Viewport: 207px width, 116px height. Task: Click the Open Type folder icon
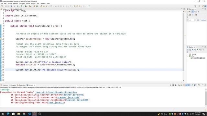[x=41, y=6]
